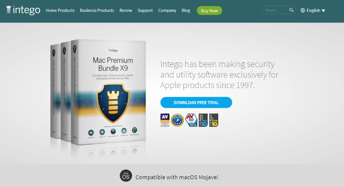Click the globe language icon

[303, 10]
